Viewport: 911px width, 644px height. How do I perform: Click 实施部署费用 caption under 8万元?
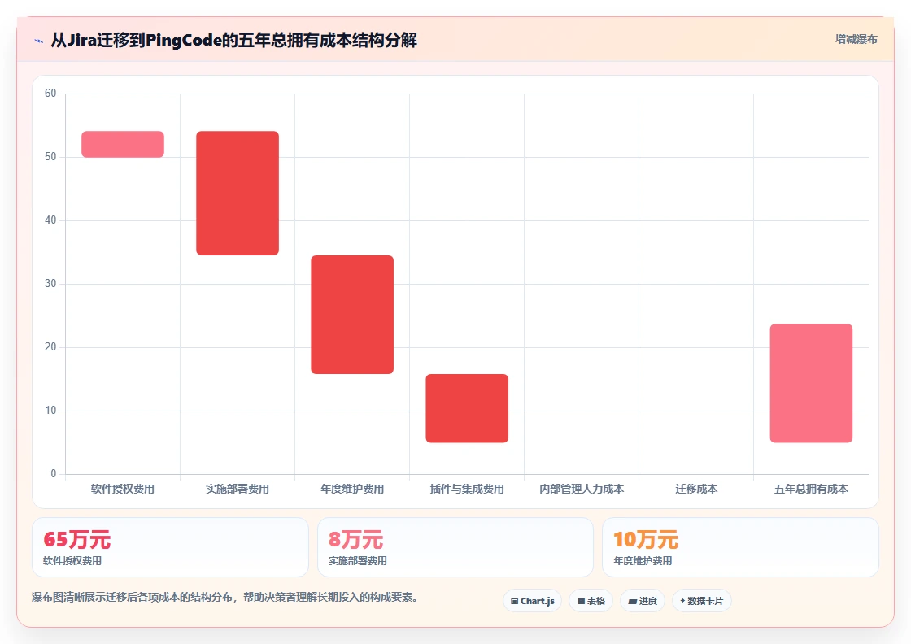pos(357,561)
